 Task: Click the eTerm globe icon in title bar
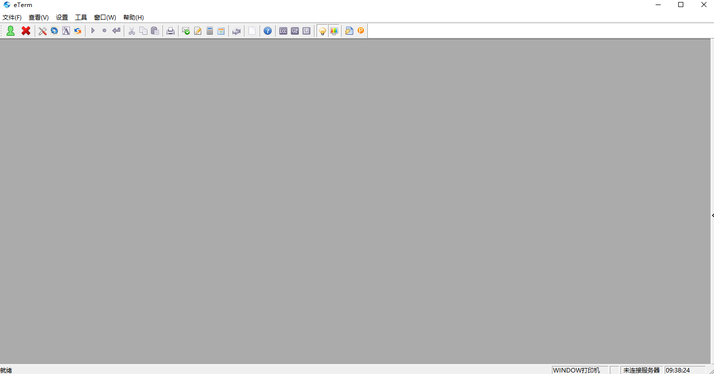7,5
